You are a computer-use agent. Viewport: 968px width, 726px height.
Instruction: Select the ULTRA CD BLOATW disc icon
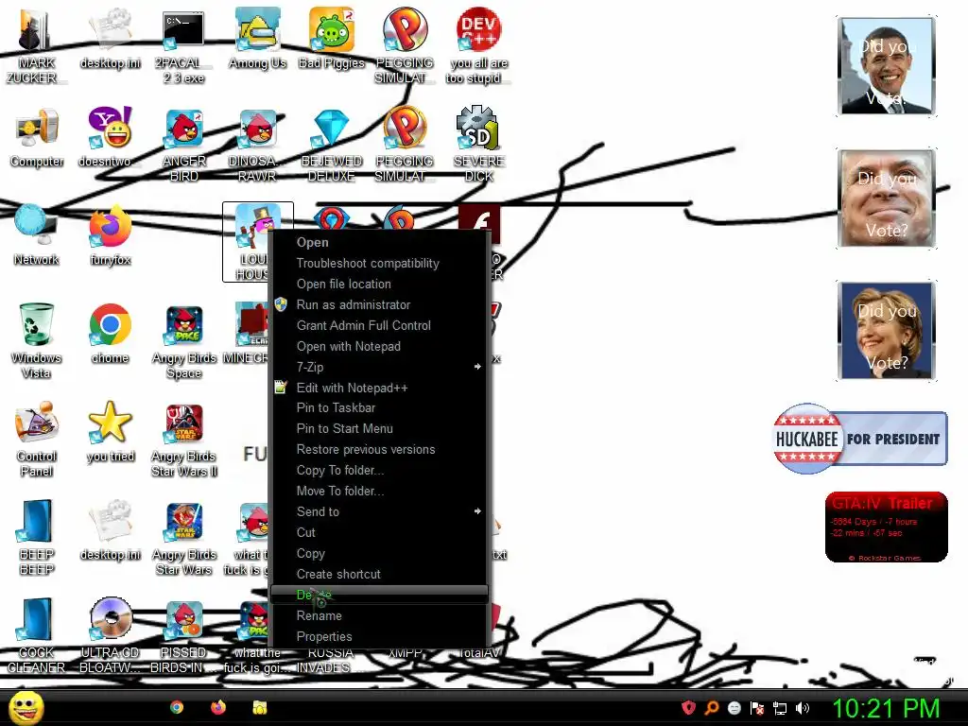[110, 636]
